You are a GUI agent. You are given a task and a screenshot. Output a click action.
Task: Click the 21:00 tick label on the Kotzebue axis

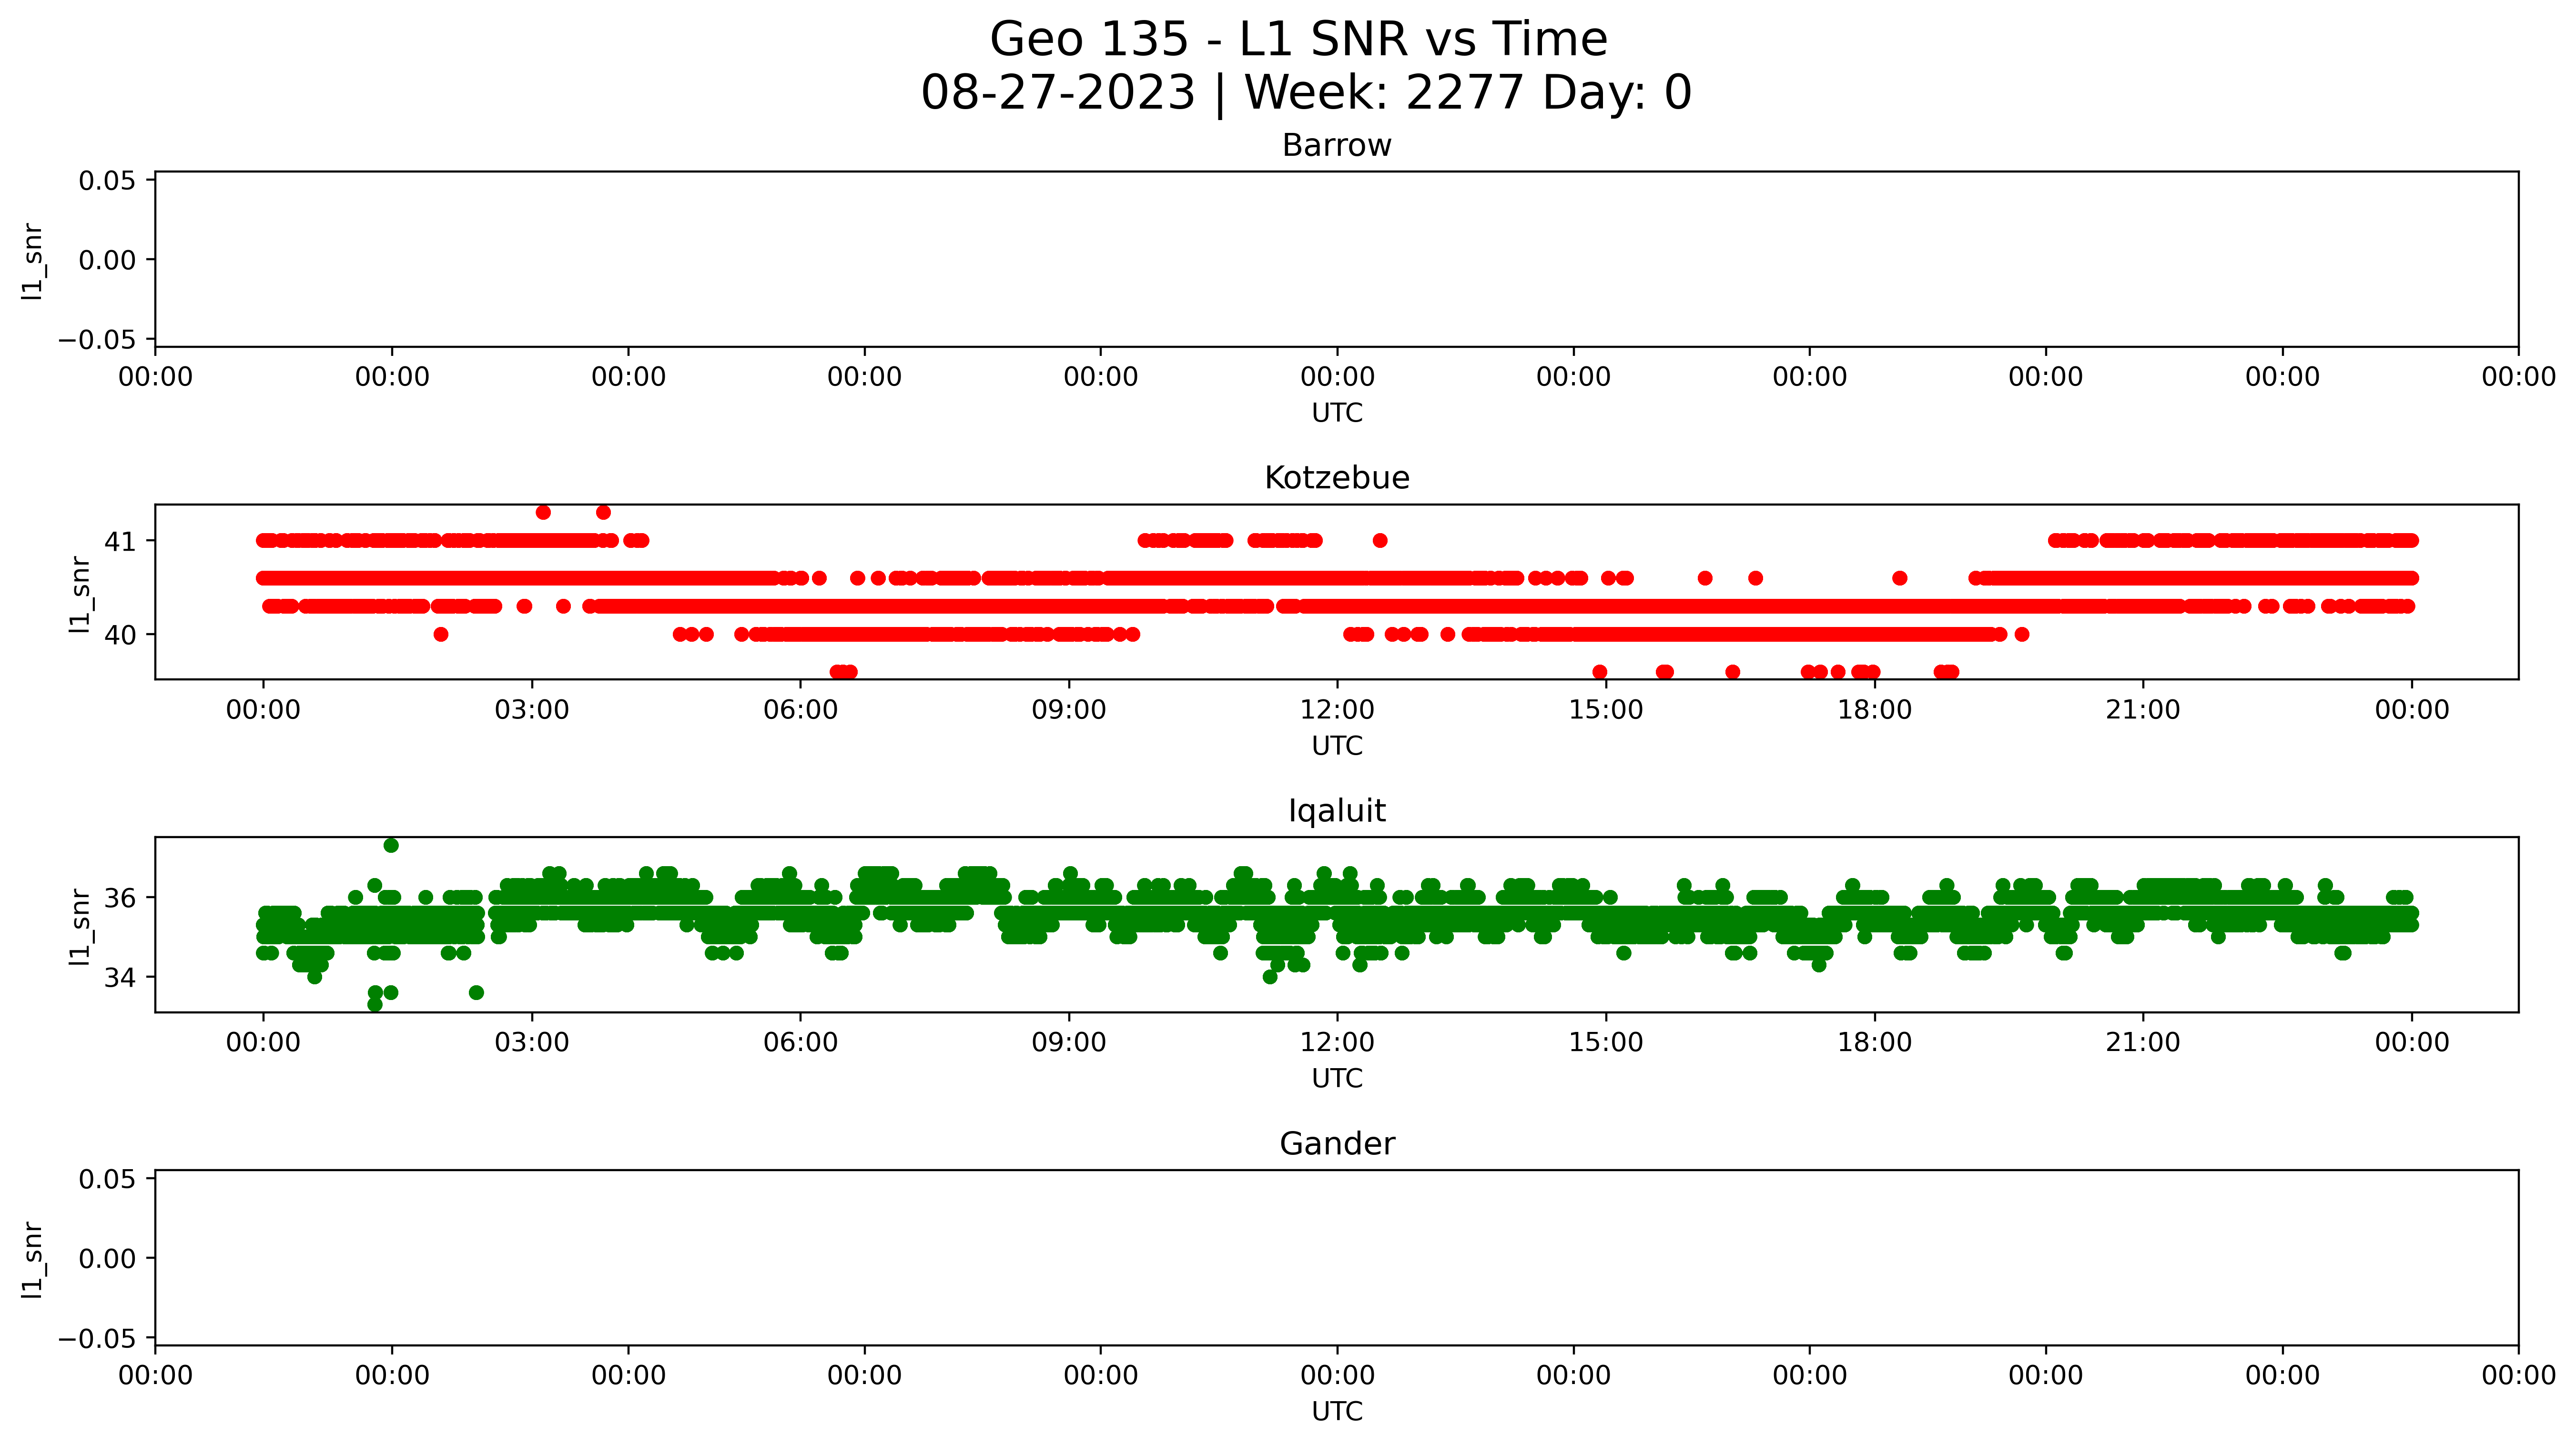pyautogui.click(x=2143, y=710)
